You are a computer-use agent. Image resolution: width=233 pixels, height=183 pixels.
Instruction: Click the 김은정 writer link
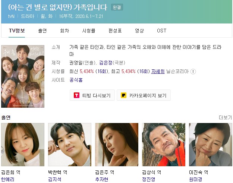pos(106,63)
